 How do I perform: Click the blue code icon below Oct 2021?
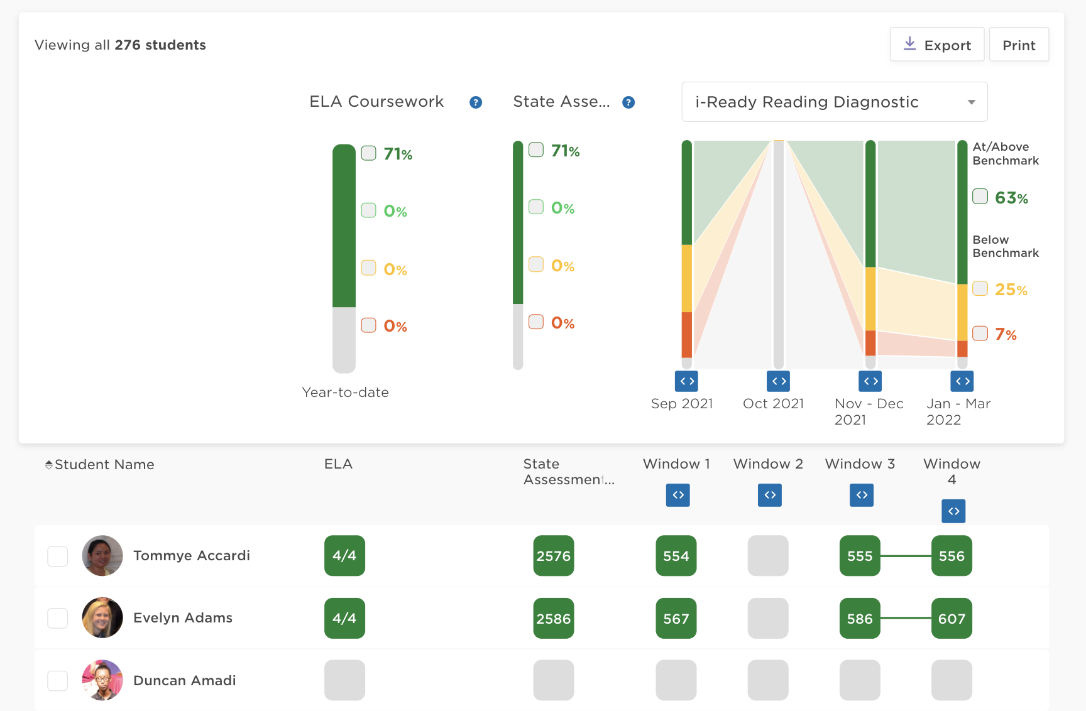pyautogui.click(x=778, y=381)
